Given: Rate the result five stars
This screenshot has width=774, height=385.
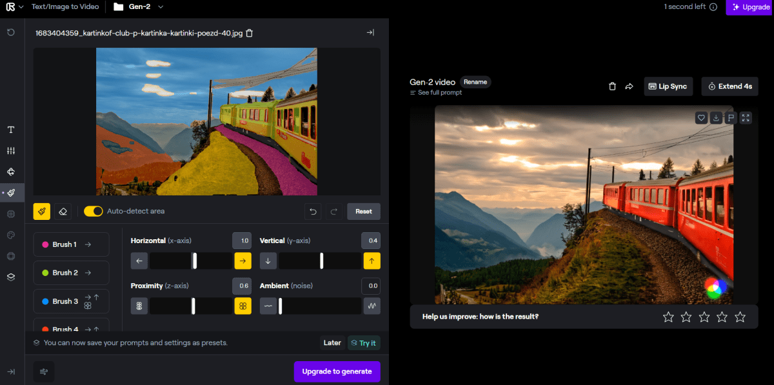Looking at the screenshot, I should coord(740,317).
